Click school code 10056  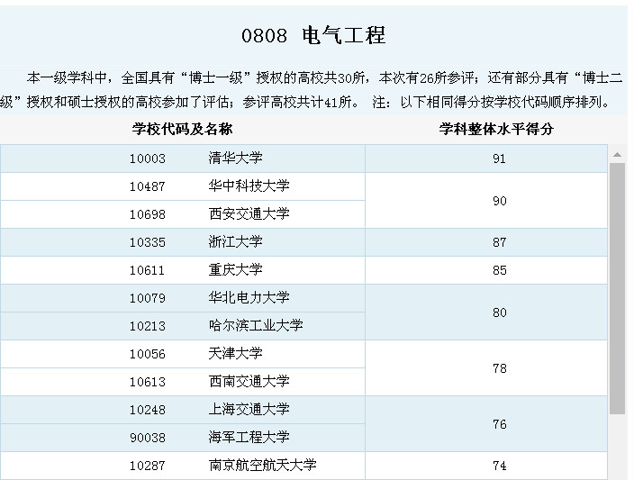[x=147, y=354]
